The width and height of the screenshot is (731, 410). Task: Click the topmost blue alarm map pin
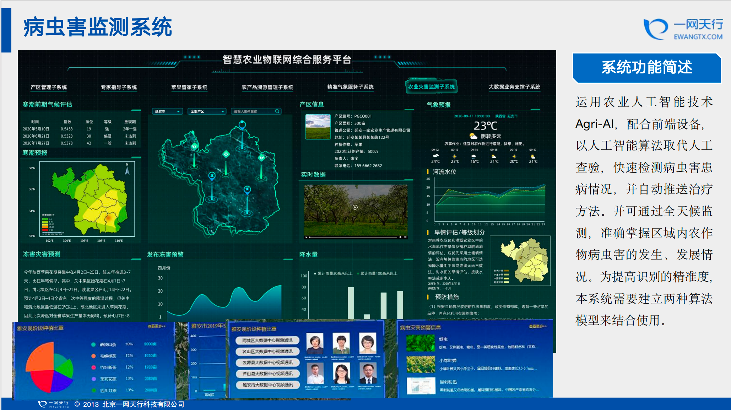[242, 124]
